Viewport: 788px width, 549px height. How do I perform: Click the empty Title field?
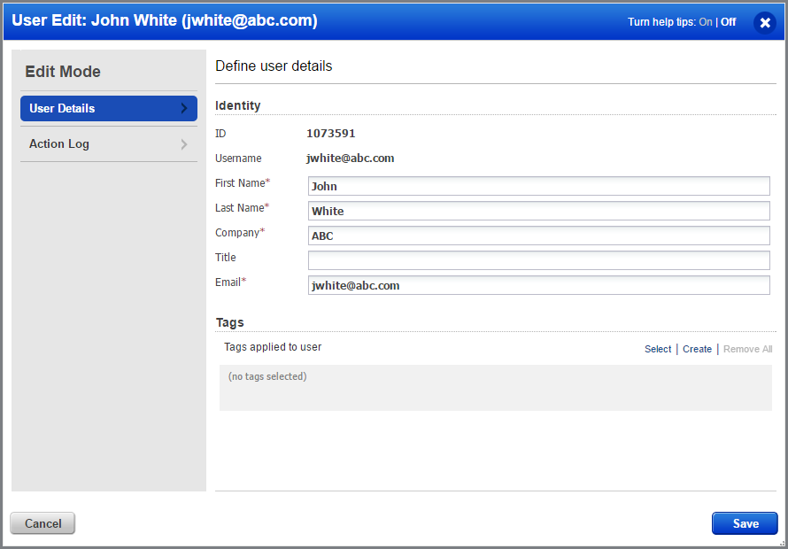[538, 259]
